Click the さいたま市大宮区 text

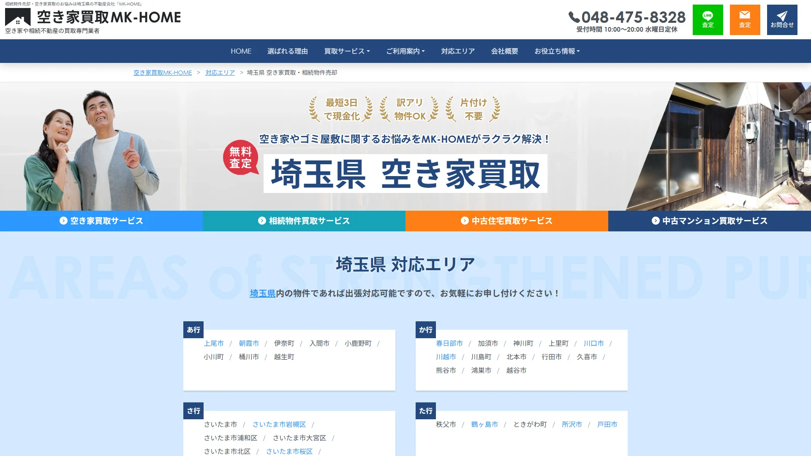tap(299, 438)
